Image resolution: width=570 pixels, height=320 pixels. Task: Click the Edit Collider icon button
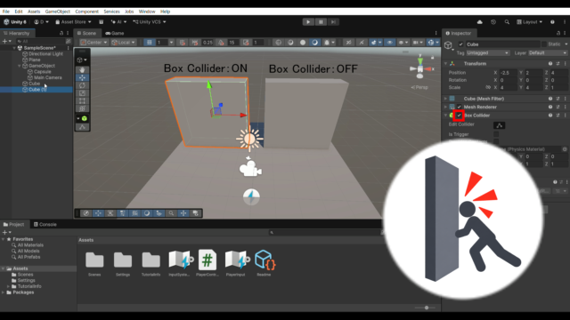pos(499,125)
